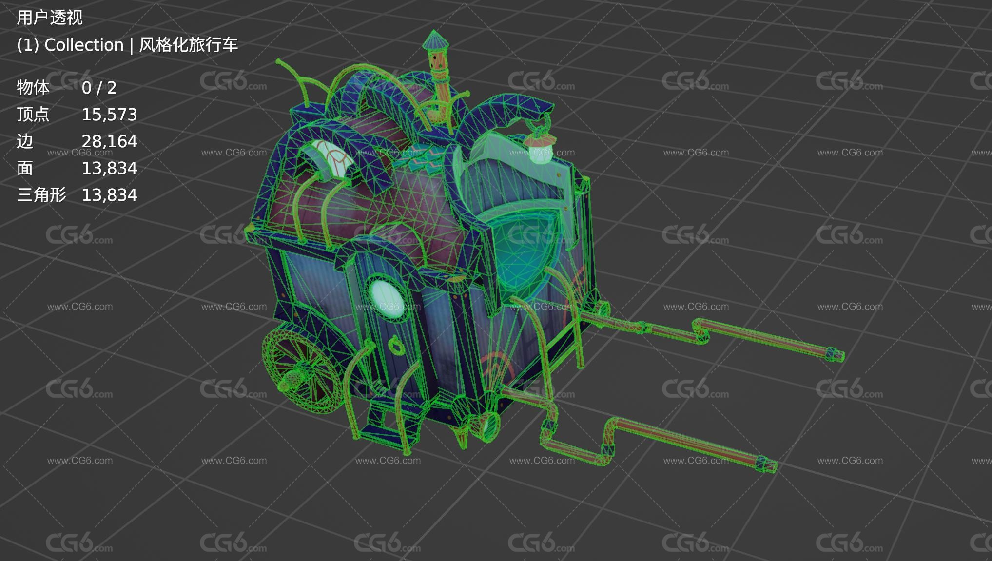Click the '边' statistics label
This screenshot has width=992, height=561.
click(x=25, y=141)
